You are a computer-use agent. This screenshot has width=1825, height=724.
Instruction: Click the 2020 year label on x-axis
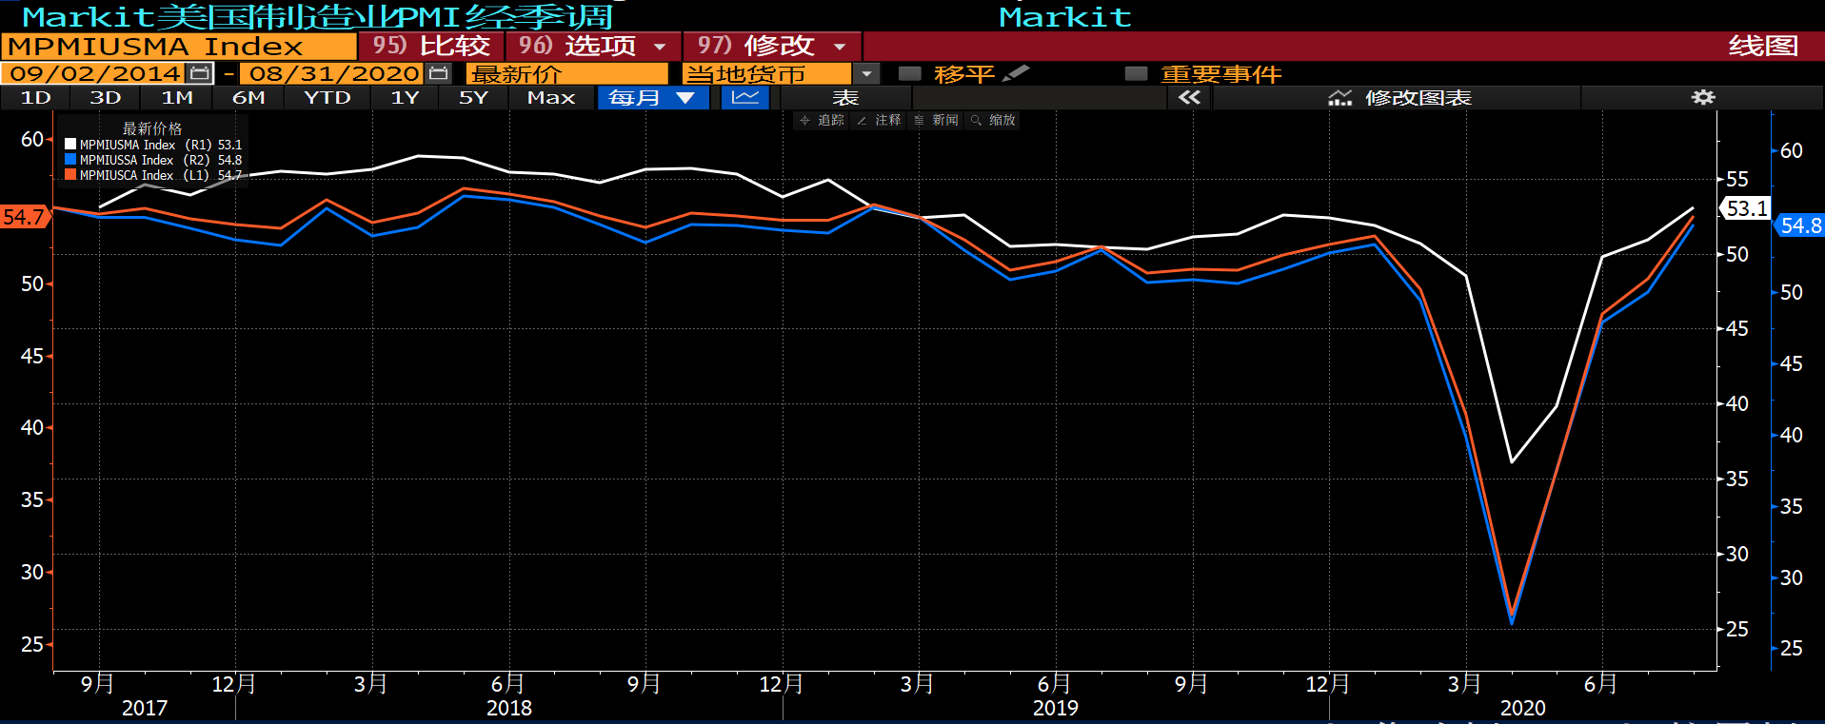pyautogui.click(x=1523, y=708)
